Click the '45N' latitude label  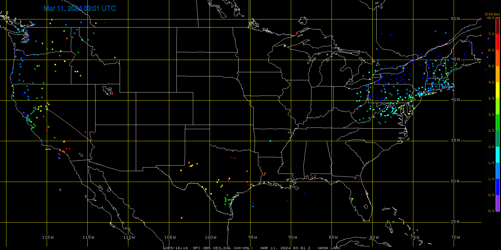click(x=456, y=59)
